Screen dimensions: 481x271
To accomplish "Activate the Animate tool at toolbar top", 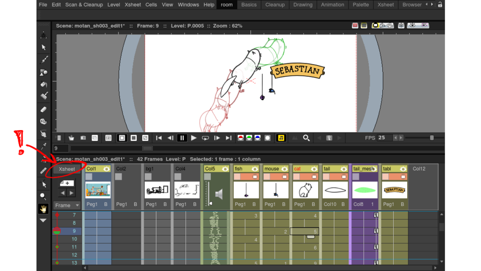I will coord(43,35).
